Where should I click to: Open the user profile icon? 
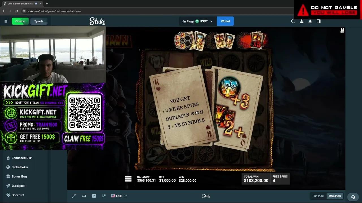301,21
